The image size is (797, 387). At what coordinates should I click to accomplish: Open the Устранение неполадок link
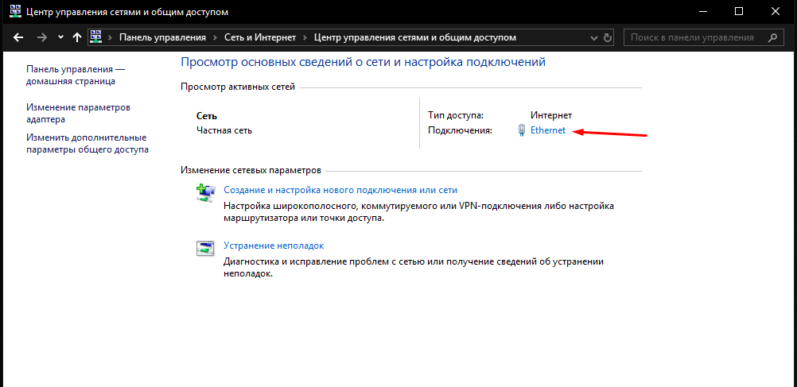[x=274, y=246]
